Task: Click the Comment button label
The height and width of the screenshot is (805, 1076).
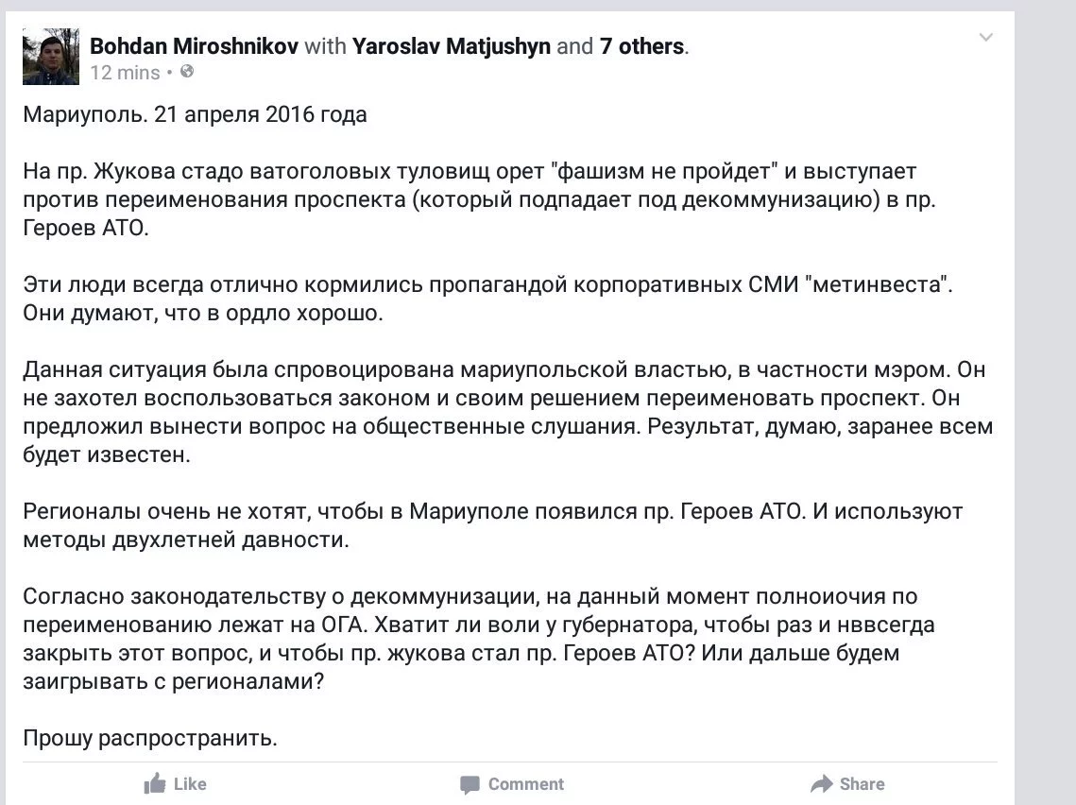Action: tap(526, 783)
